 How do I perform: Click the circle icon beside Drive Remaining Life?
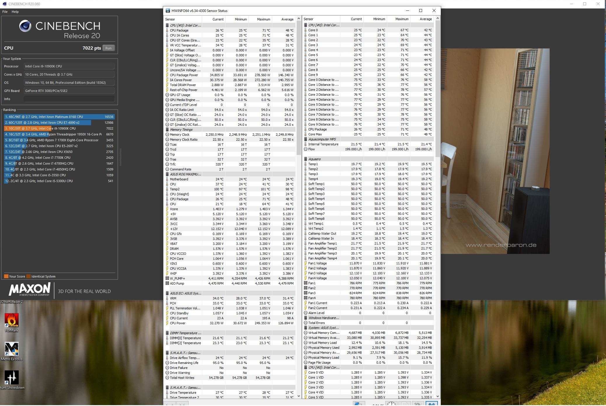(x=167, y=363)
